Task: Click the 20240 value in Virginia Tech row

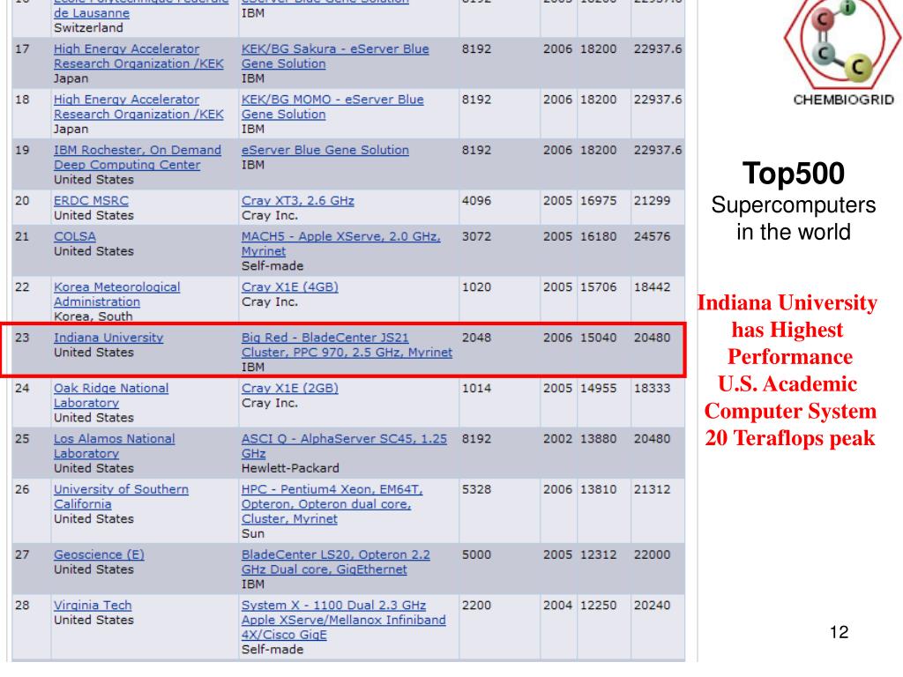Action: click(652, 606)
